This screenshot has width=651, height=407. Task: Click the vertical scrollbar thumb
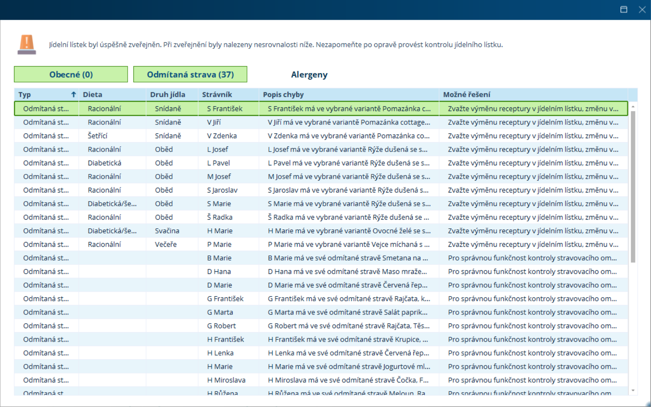[633, 186]
